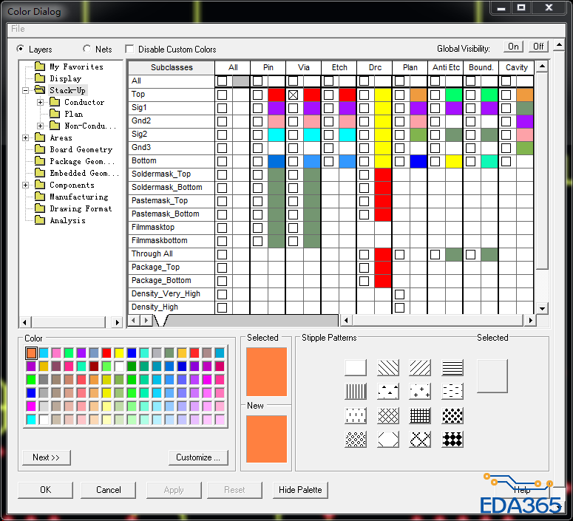
Task: Click the OK button
Action: pos(45,490)
